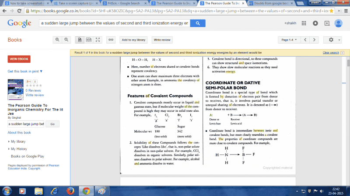This screenshot has width=350, height=196.
Task: Open Google notifications bell
Action: point(315,23)
